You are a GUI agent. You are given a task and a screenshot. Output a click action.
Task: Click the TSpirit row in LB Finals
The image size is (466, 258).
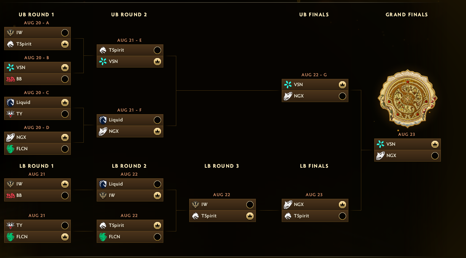(x=315, y=216)
